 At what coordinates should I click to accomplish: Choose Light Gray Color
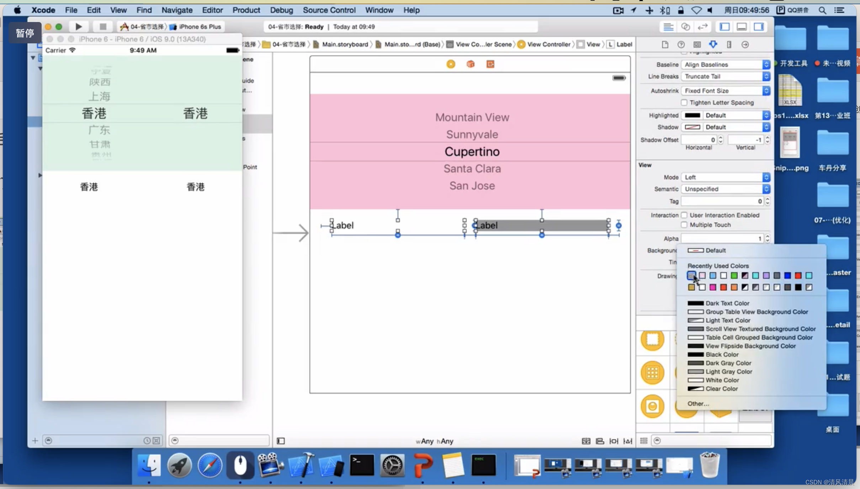[720, 371]
